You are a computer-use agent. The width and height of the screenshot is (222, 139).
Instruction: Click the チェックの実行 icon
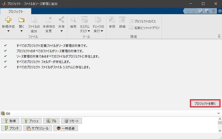tap(98, 20)
